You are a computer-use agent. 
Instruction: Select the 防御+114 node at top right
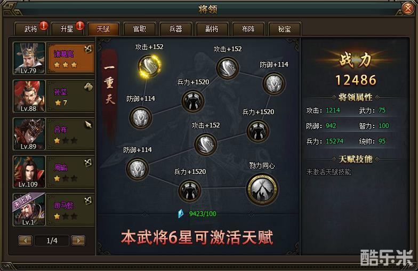pyautogui.click(x=274, y=84)
